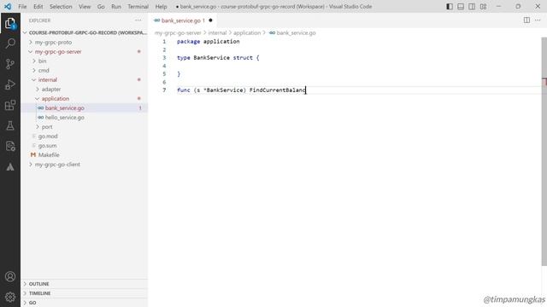Collapse the my-grpc-go-server folder

(x=85, y=51)
